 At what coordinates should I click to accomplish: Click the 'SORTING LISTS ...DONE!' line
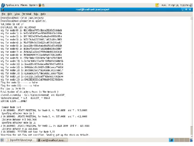click(14, 101)
